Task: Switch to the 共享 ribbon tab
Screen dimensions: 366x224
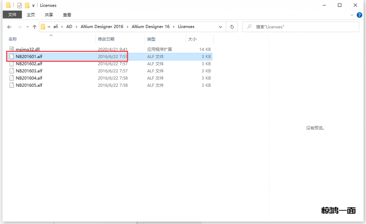Action: tap(49, 15)
